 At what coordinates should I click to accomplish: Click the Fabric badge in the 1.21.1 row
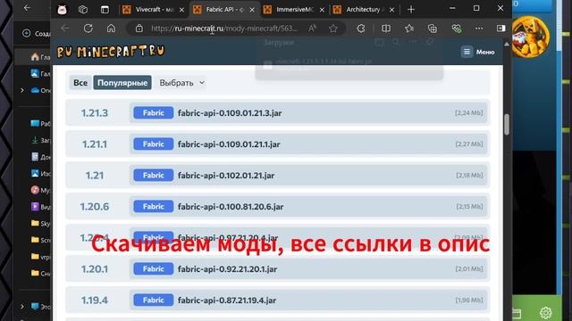153,144
